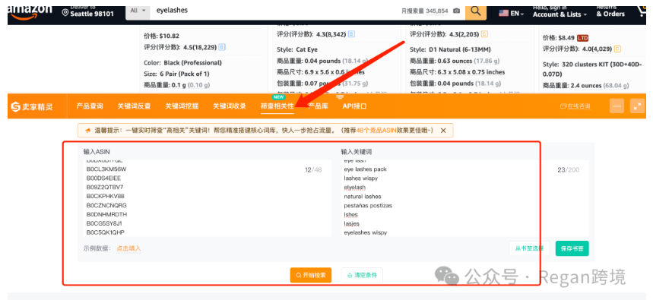The height and width of the screenshot is (300, 653).
Task: Click 'Style: Cat Eye' text
Action: pyautogui.click(x=297, y=49)
